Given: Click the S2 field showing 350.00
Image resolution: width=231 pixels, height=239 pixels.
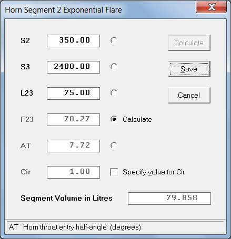Looking at the screenshot, I should [73, 41].
